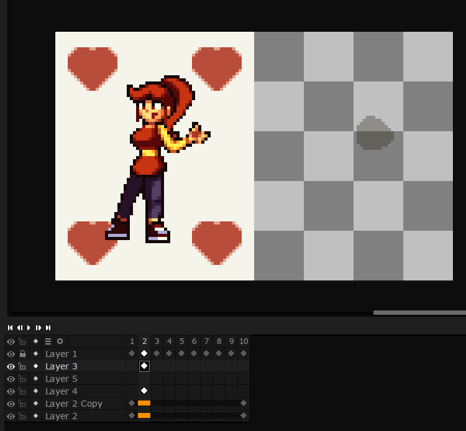
Task: Select Layer 1 cel at frame 5
Action: click(x=181, y=353)
